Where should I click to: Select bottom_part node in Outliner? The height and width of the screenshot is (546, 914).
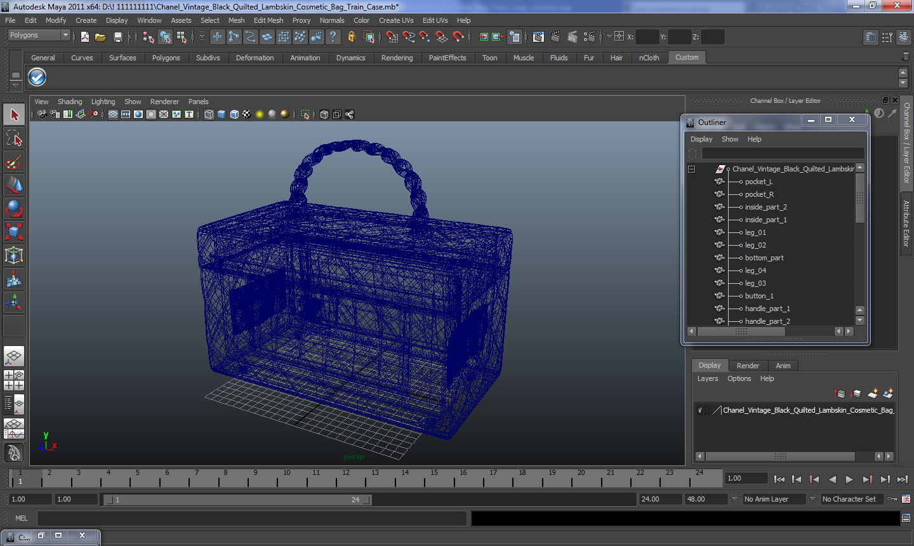[x=764, y=258]
